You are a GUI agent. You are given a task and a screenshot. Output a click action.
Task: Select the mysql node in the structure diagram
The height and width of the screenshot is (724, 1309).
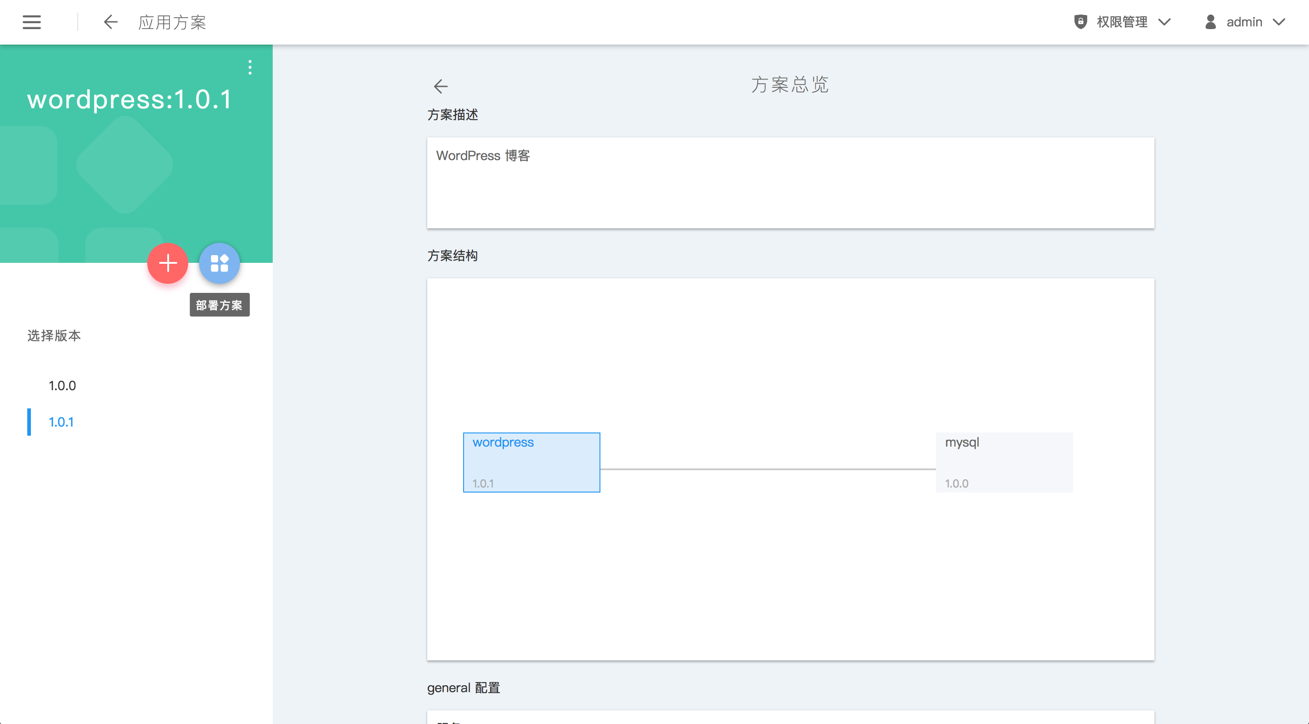pos(1004,462)
